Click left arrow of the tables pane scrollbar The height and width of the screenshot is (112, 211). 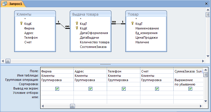tap(3, 61)
